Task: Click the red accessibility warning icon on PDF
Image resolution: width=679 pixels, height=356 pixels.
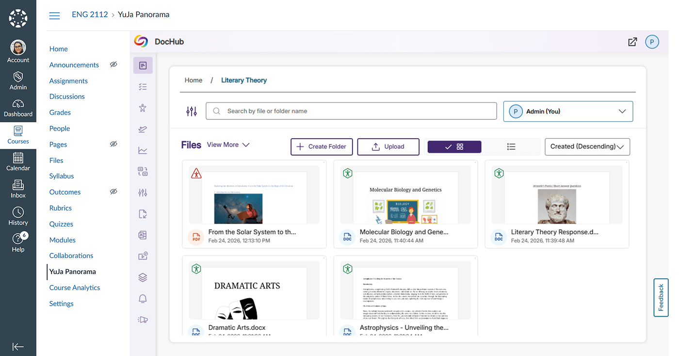Action: point(196,173)
